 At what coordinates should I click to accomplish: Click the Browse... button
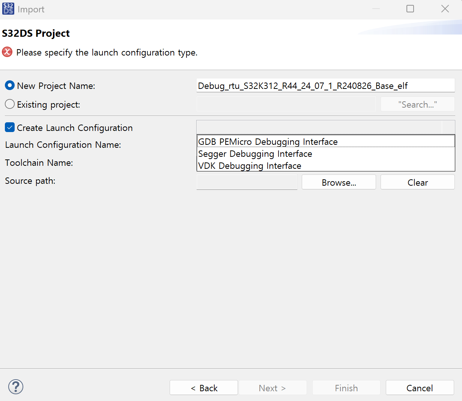click(339, 182)
